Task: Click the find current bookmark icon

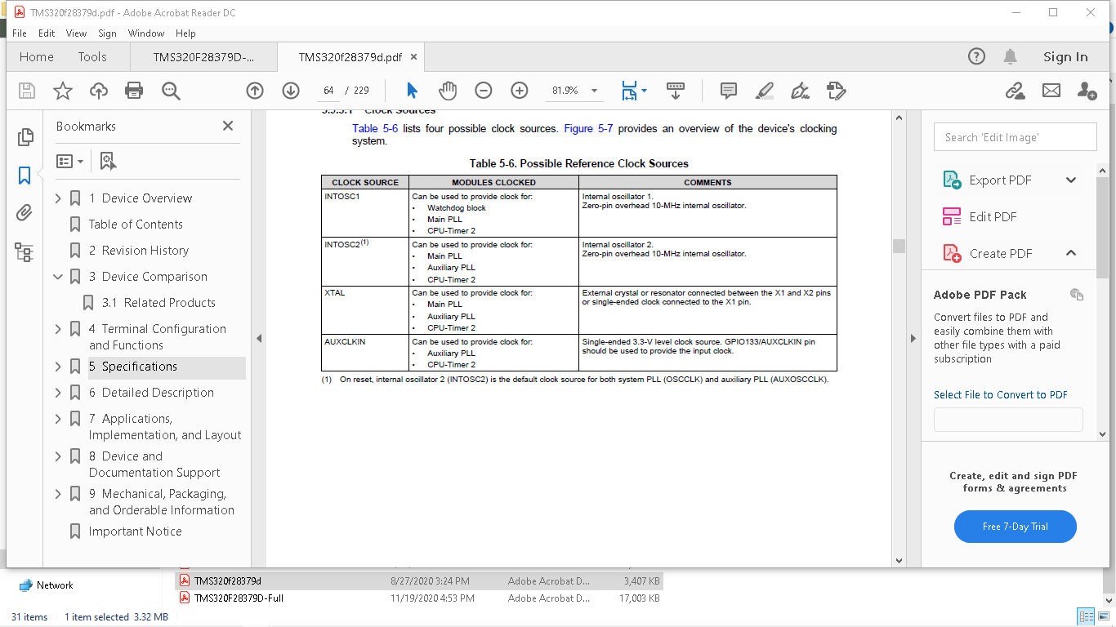Action: 108,161
